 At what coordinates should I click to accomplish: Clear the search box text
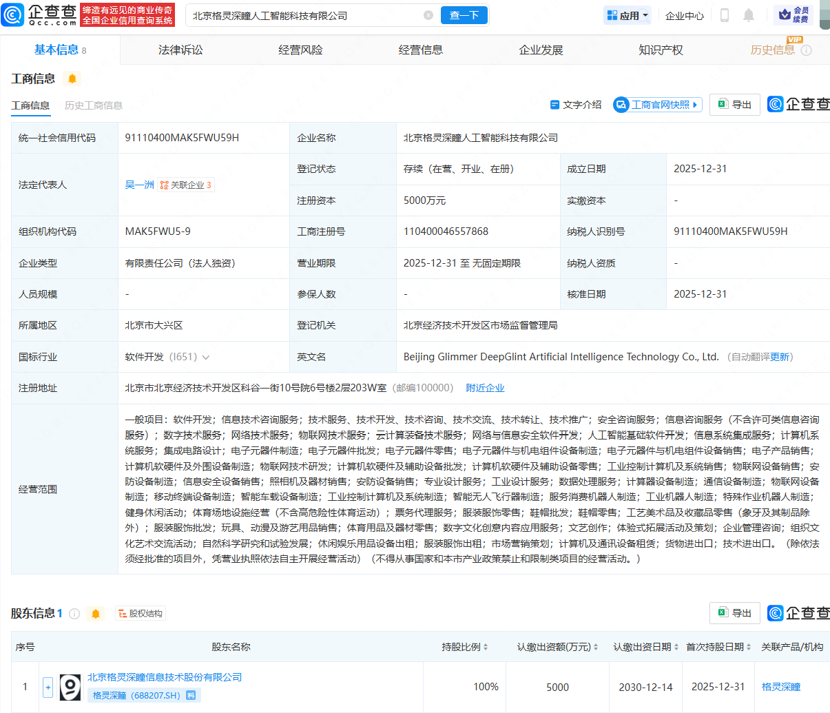tap(428, 15)
